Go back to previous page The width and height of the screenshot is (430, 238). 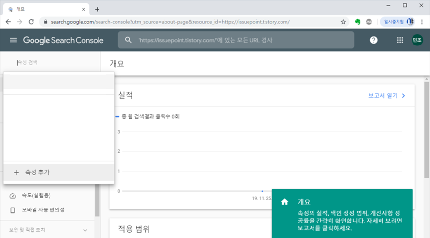[x=8, y=22]
